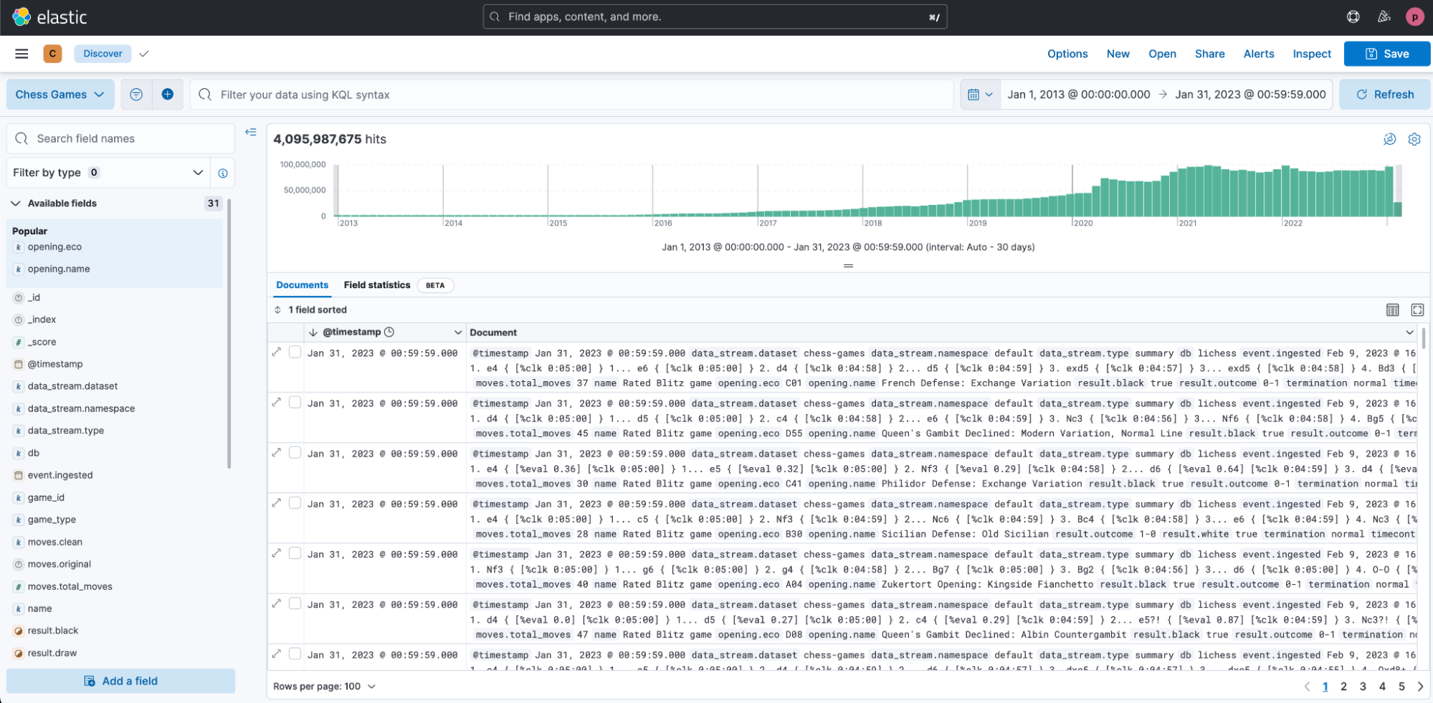Click the field list scrollbar
Screen dimensions: 1433x703
coord(229,334)
